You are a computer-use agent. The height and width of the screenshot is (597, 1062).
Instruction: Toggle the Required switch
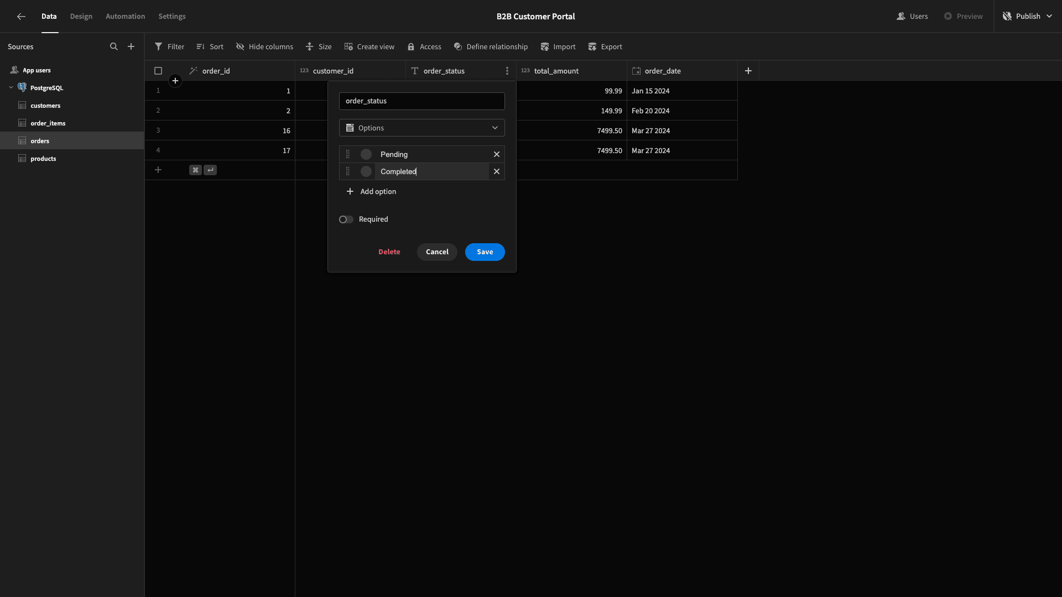(x=346, y=219)
